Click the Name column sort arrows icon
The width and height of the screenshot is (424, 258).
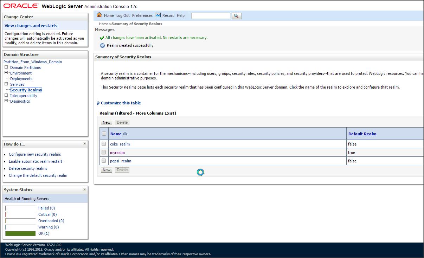click(125, 134)
